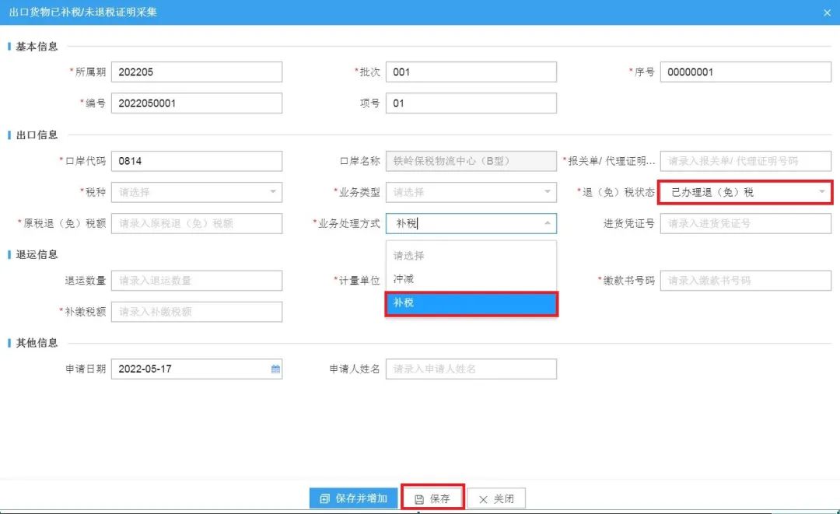The image size is (840, 514).
Task: Select 补税 option in dropdown list
Action: pos(471,303)
